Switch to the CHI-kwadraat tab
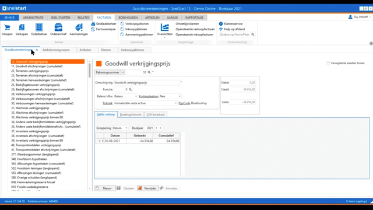The image size is (373, 210). (156, 115)
